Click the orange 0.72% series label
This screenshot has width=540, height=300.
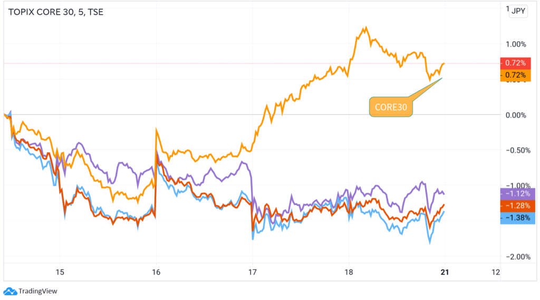point(515,76)
